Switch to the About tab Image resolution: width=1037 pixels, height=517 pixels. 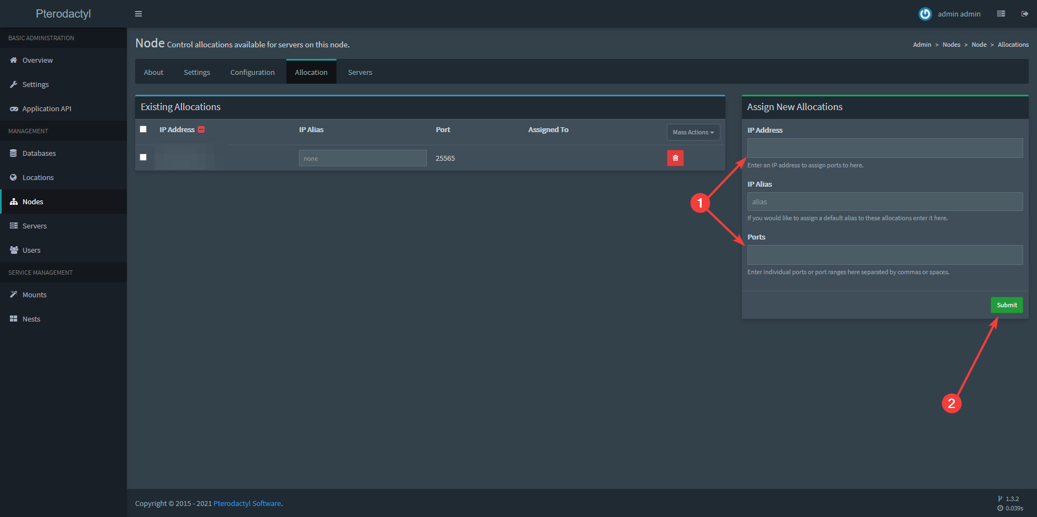point(153,72)
